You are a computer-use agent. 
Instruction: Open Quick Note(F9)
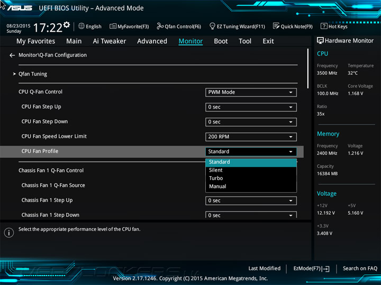293,26
